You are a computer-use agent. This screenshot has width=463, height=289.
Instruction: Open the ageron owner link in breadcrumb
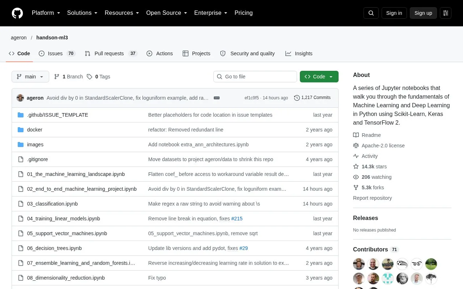[19, 38]
